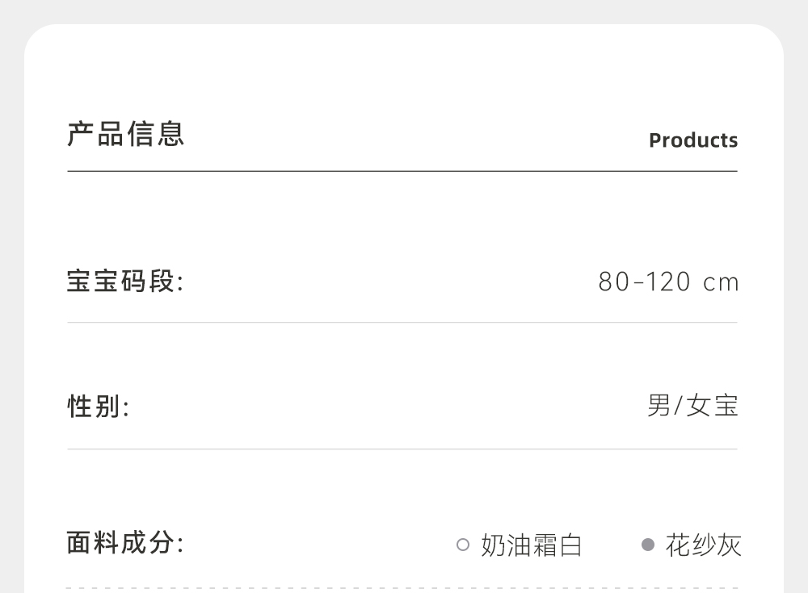Click the 性别 row label
The image size is (808, 593).
[98, 406]
